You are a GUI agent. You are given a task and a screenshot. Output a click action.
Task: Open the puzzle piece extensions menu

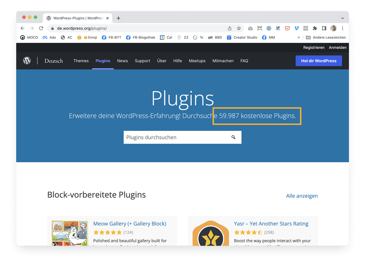tap(315, 28)
